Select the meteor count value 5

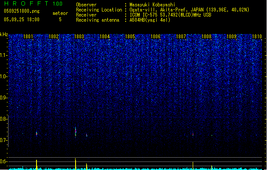[x=60, y=20]
